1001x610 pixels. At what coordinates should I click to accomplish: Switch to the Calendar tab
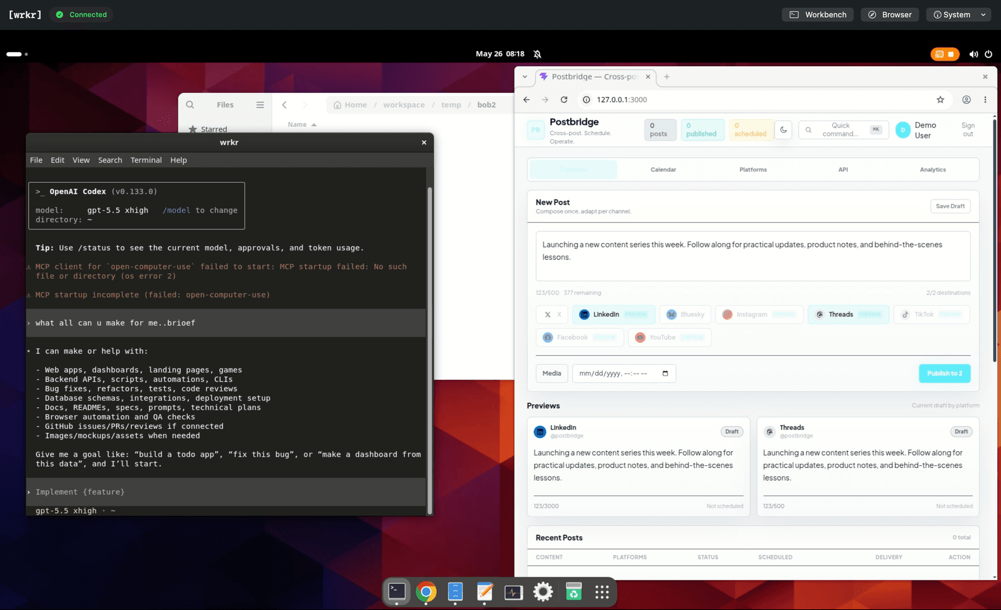point(663,170)
